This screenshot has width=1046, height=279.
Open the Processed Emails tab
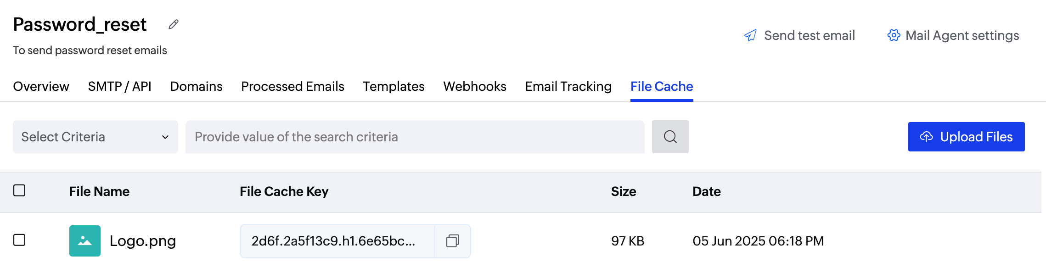pyautogui.click(x=292, y=86)
